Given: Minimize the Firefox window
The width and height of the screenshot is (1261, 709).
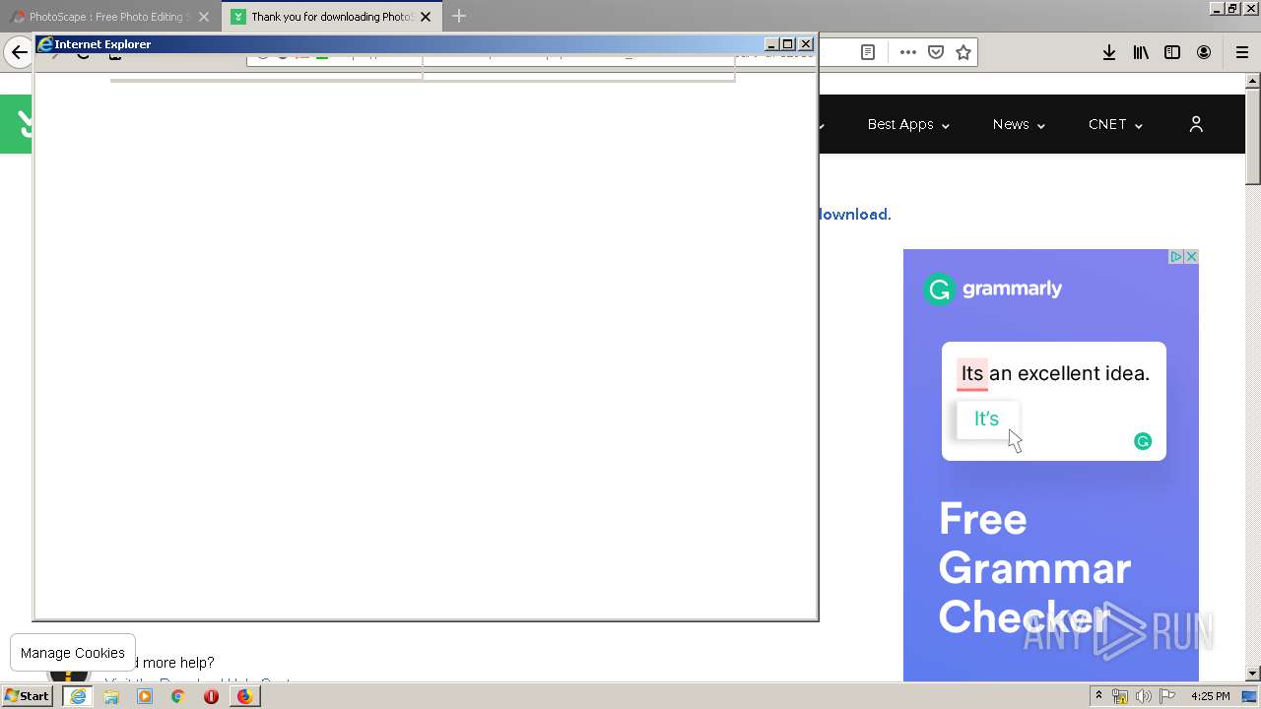Looking at the screenshot, I should pos(1217,8).
